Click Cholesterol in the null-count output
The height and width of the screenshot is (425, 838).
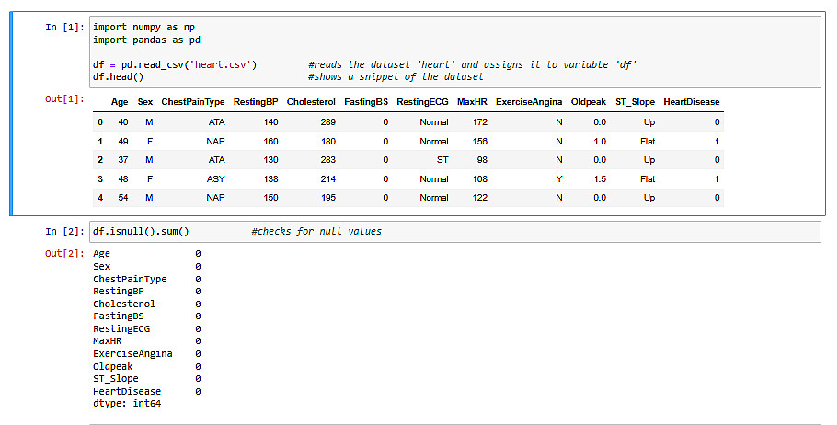[x=124, y=304]
